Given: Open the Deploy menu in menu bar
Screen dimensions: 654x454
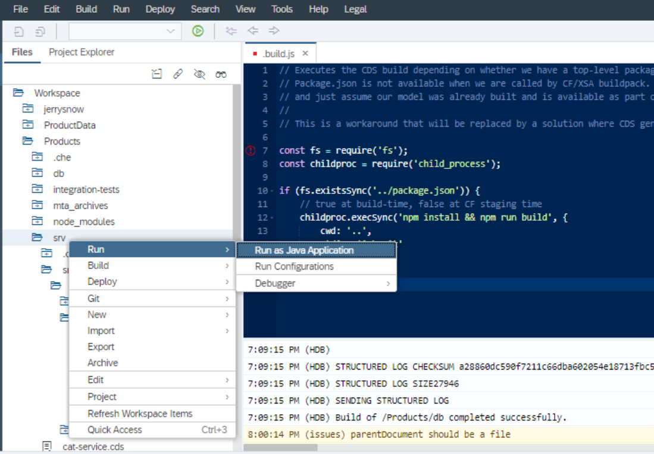Looking at the screenshot, I should point(160,9).
